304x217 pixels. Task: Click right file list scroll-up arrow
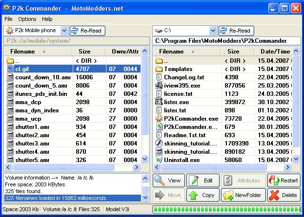pyautogui.click(x=296, y=51)
